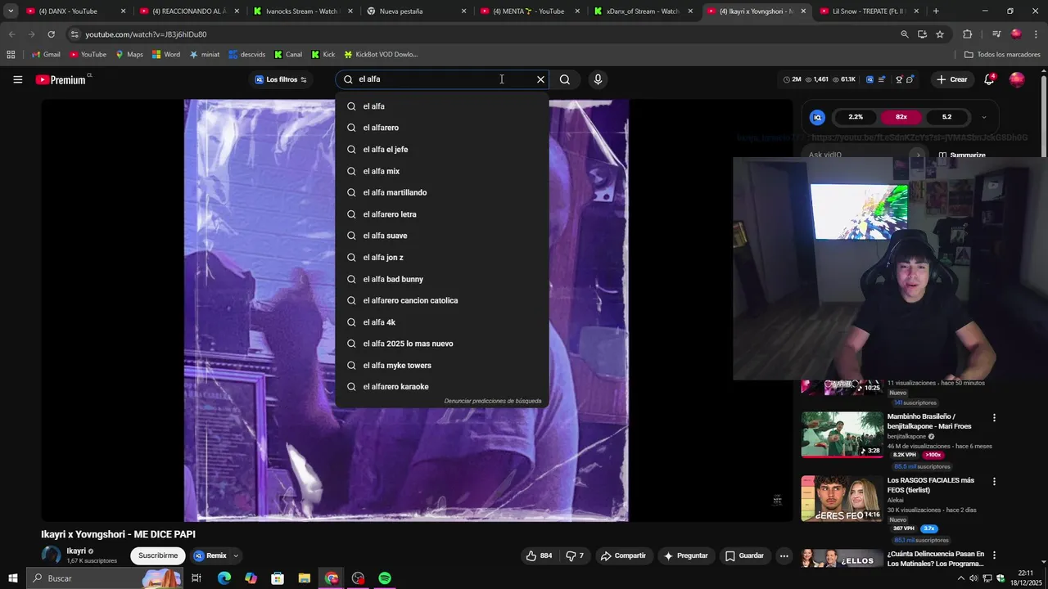Switch to the REACCIONANDO AL tab

(x=188, y=11)
